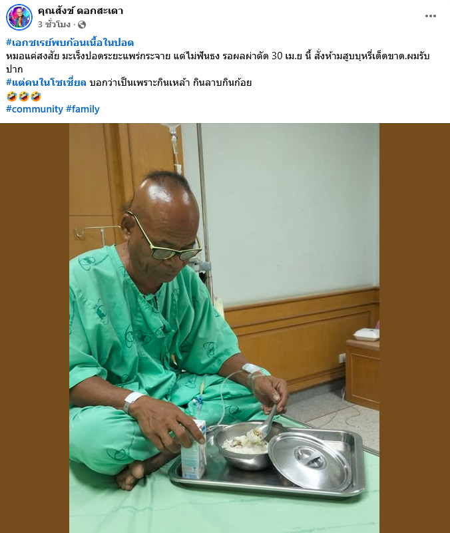Open the #community hashtag

tap(35, 109)
